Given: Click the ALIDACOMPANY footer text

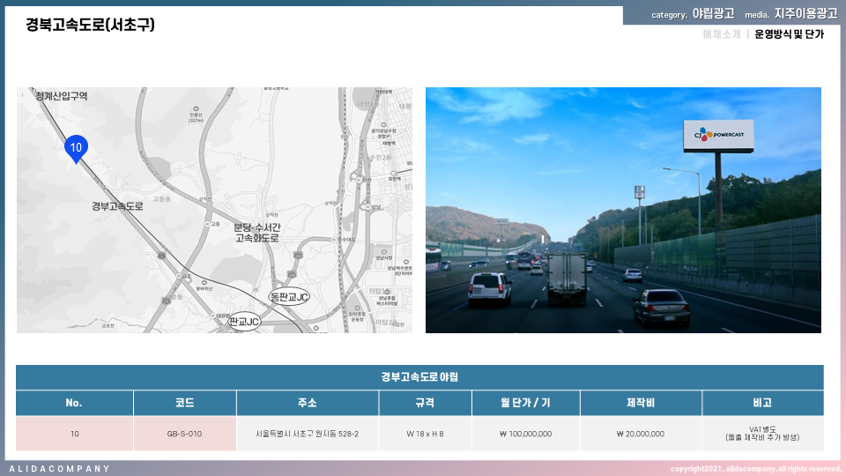Looking at the screenshot, I should point(60,468).
